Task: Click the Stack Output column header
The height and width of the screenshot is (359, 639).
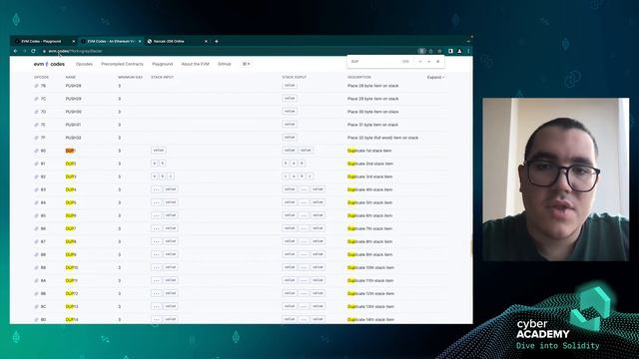Action: point(295,78)
